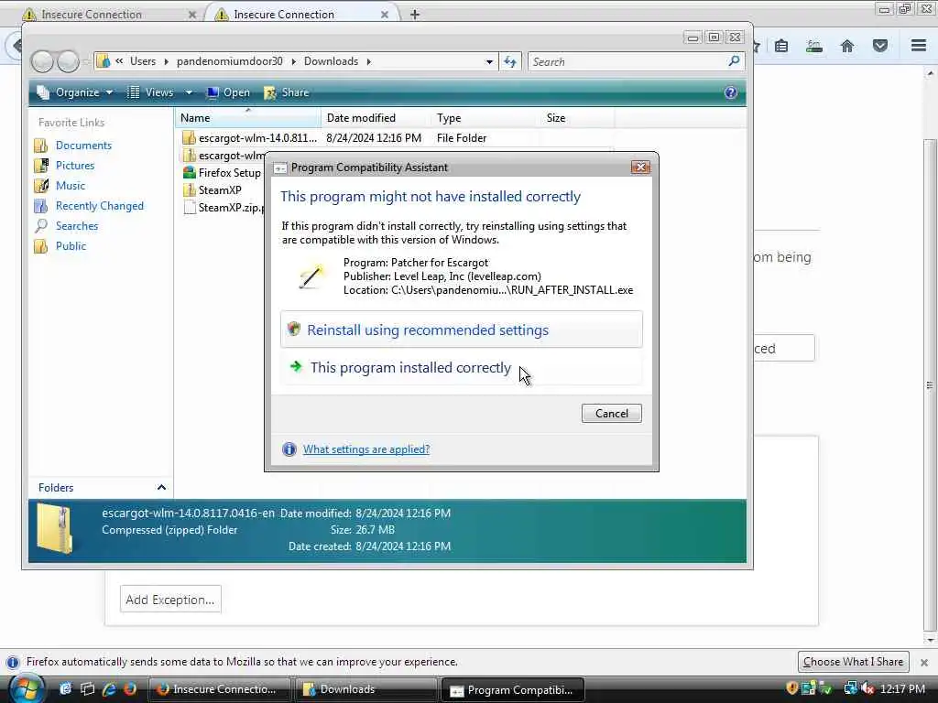Switch to Insecure Connection taskbar button

click(x=218, y=689)
